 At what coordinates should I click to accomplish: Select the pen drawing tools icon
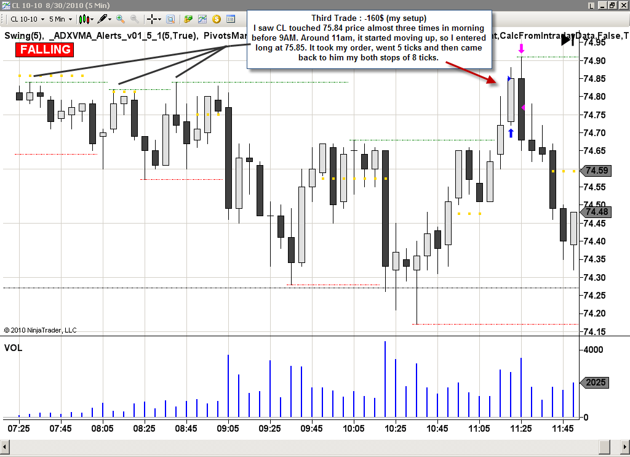coord(103,19)
